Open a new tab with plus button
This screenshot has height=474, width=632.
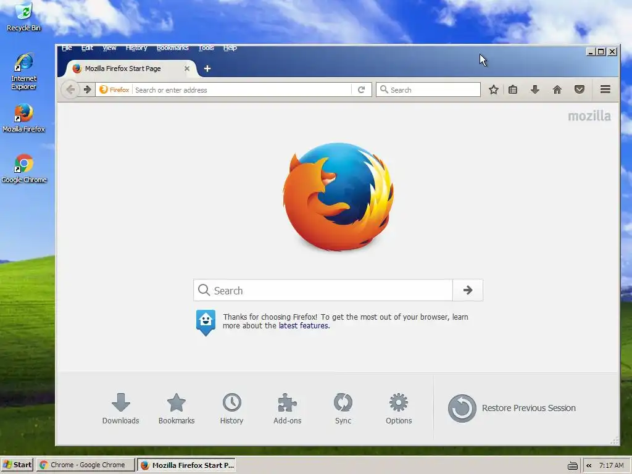point(207,69)
